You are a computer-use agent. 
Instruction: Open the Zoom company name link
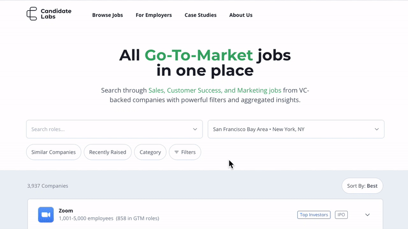66,211
